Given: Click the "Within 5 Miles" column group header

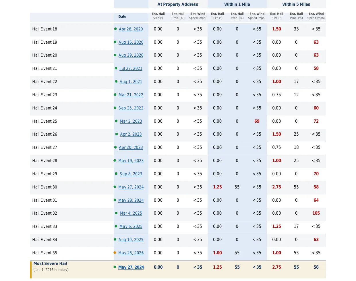Looking at the screenshot, I should [296, 4].
